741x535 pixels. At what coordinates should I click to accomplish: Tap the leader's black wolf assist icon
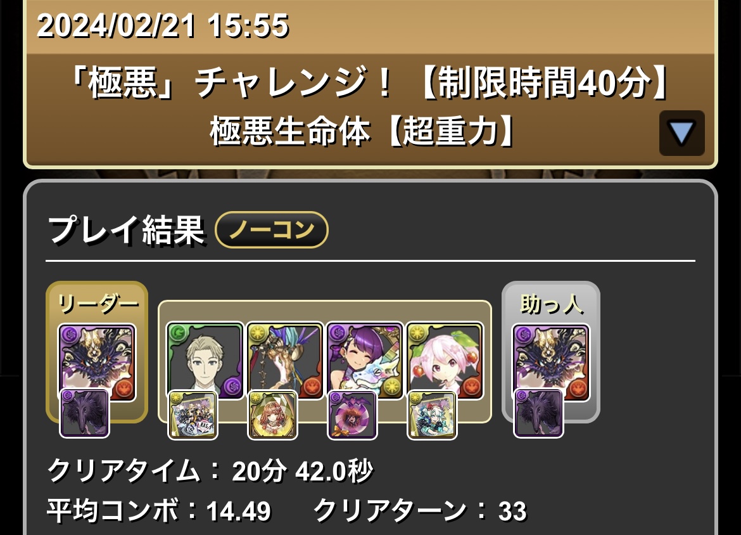pyautogui.click(x=85, y=413)
